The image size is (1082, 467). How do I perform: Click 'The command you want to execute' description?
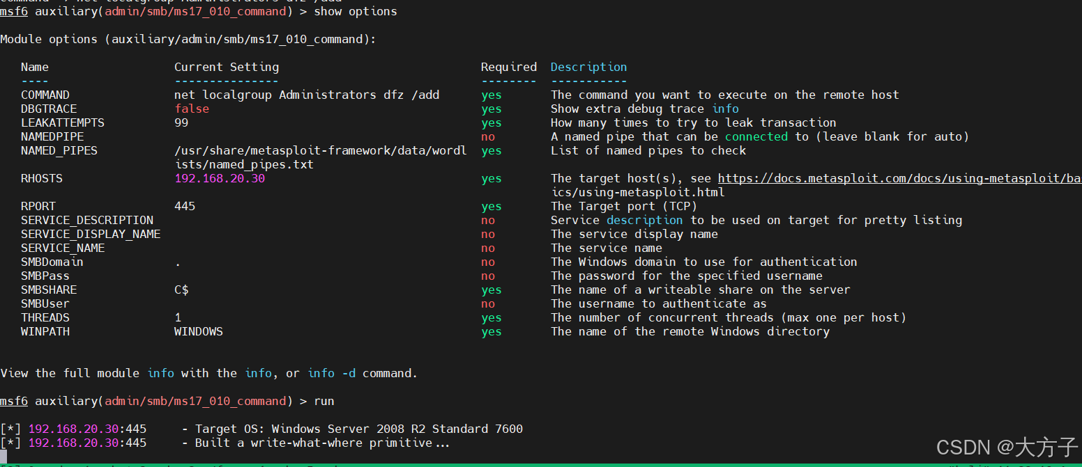(725, 95)
